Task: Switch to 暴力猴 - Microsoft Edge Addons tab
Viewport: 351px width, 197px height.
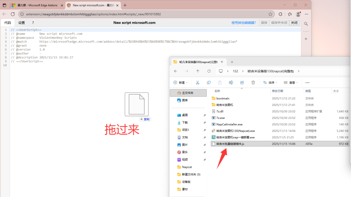Action: (37, 5)
